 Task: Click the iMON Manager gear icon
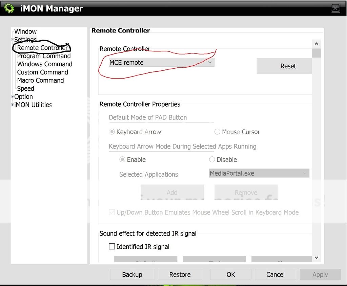click(x=9, y=8)
